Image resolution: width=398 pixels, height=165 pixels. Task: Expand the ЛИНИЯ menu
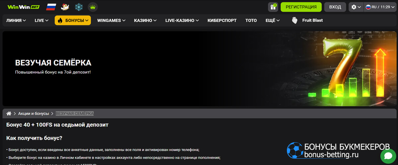(16, 20)
